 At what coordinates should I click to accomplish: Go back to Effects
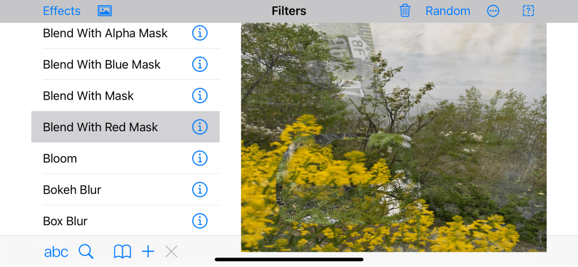[x=62, y=11]
